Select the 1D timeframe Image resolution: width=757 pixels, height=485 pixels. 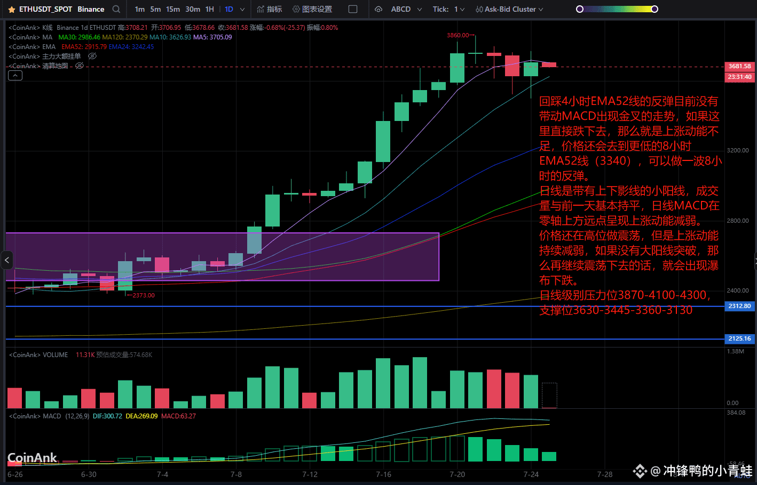(x=229, y=9)
